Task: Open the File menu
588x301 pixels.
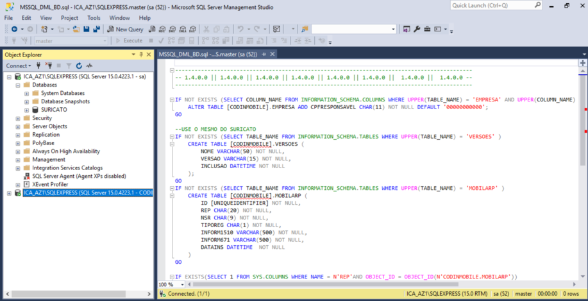Action: [8, 17]
